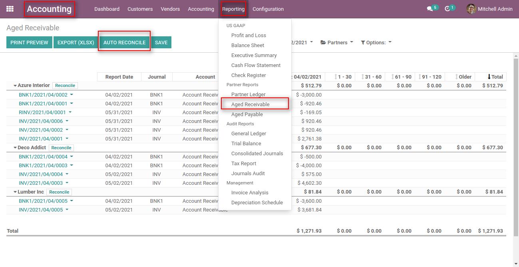Collapse the Deco Addict partner group
Viewport: 519px width, 267px height.
[x=15, y=148]
